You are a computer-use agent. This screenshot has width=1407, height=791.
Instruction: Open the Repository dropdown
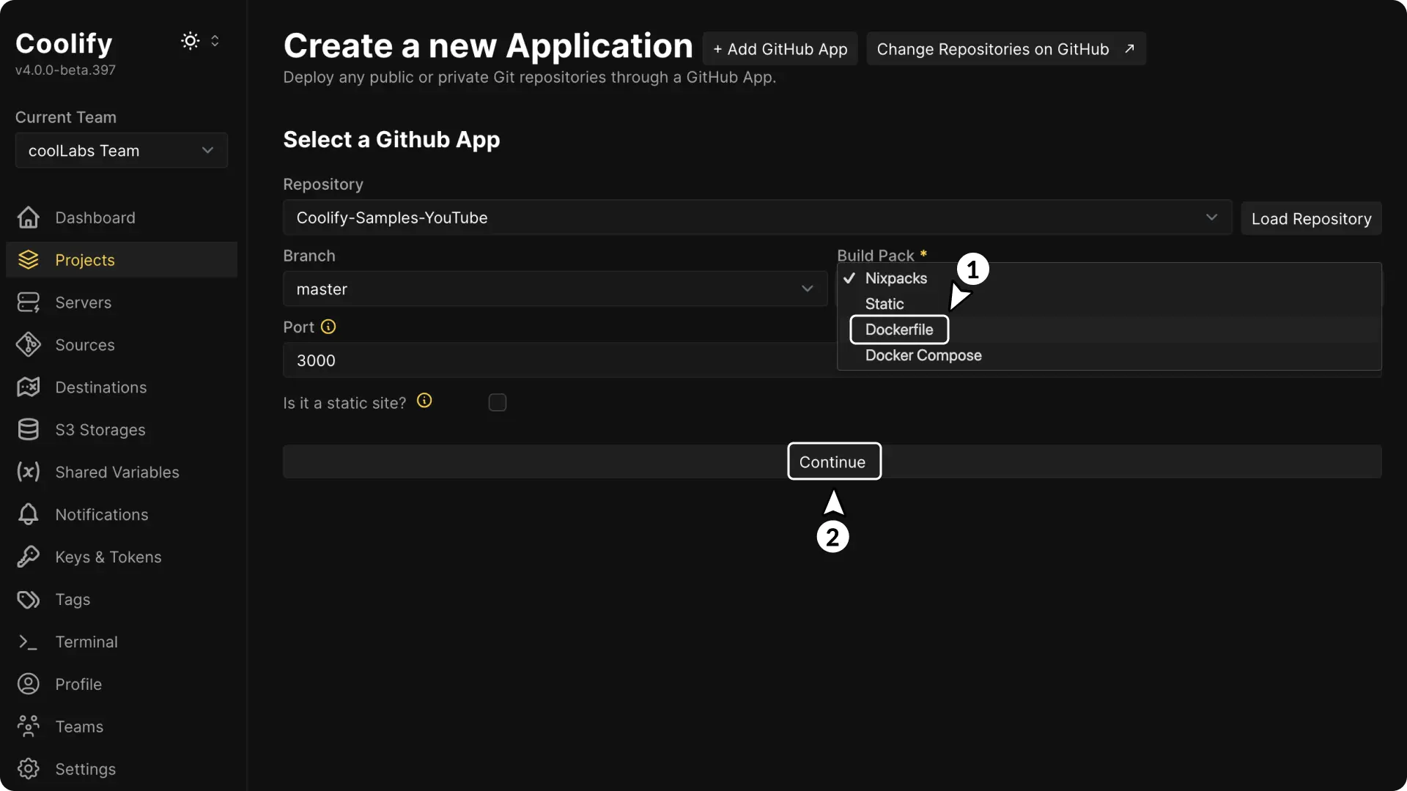pyautogui.click(x=756, y=218)
